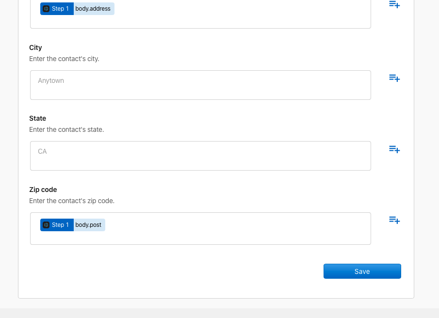This screenshot has height=318, width=439.
Task: Click the Step 1 app icon in body.post pill
Action: tap(46, 225)
